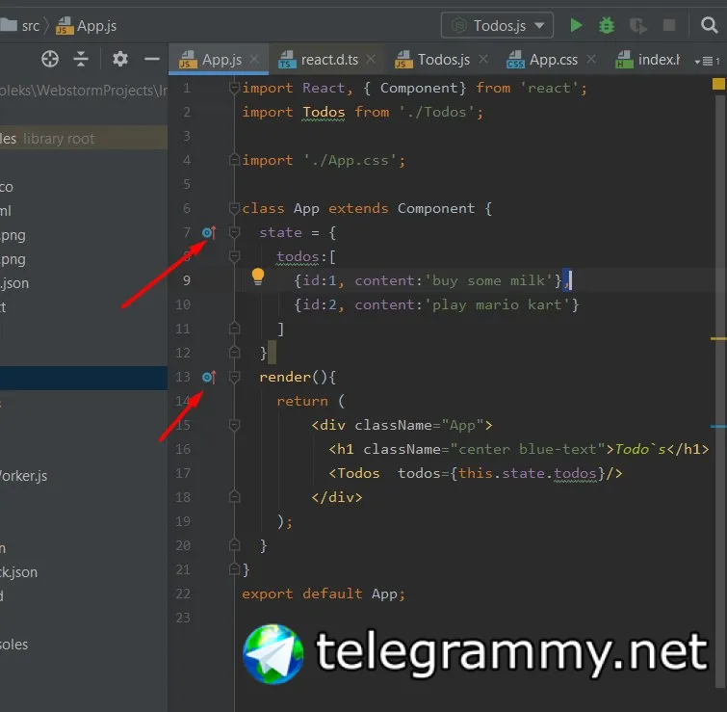This screenshot has height=712, width=727.
Task: Click yellow warning indicator atop scrollbar
Action: tap(718, 84)
